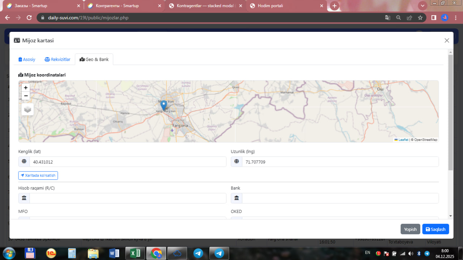Viewport: 463px width, 260px height.
Task: Click the blue location marker on map
Action: coord(163,105)
